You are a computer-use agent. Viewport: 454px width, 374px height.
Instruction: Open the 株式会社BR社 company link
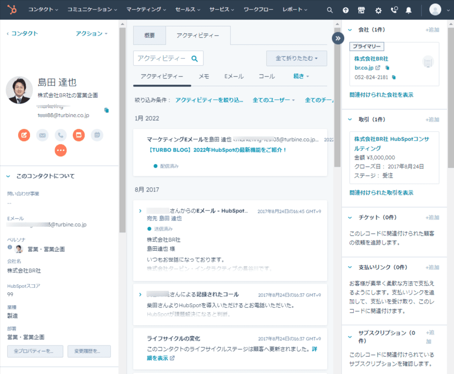click(x=371, y=59)
